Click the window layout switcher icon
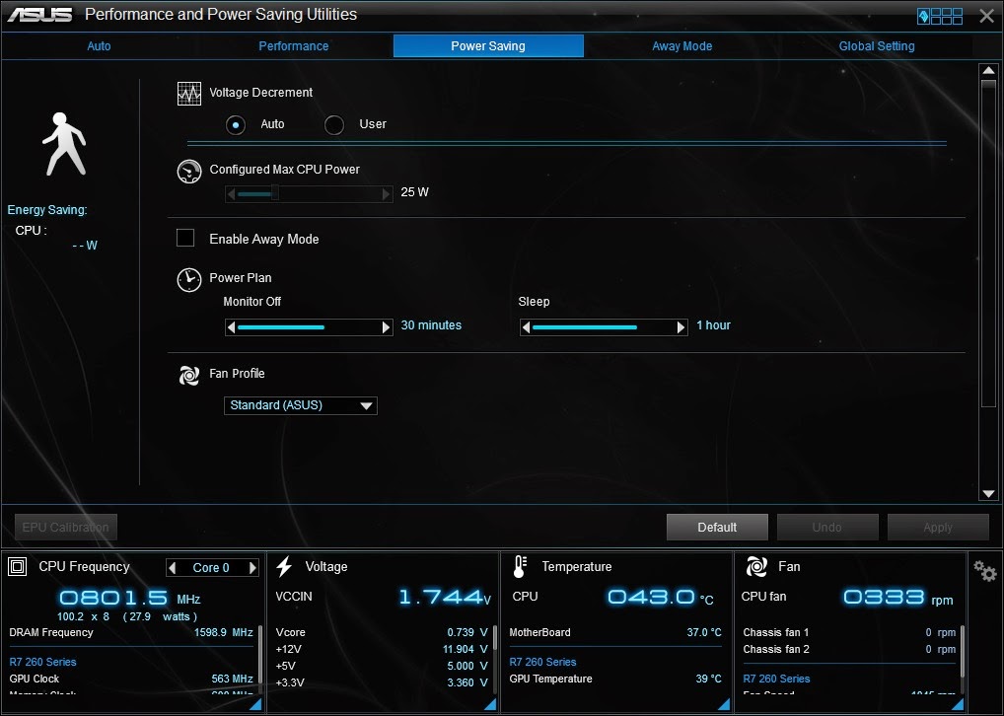Image resolution: width=1004 pixels, height=716 pixels. [x=940, y=16]
